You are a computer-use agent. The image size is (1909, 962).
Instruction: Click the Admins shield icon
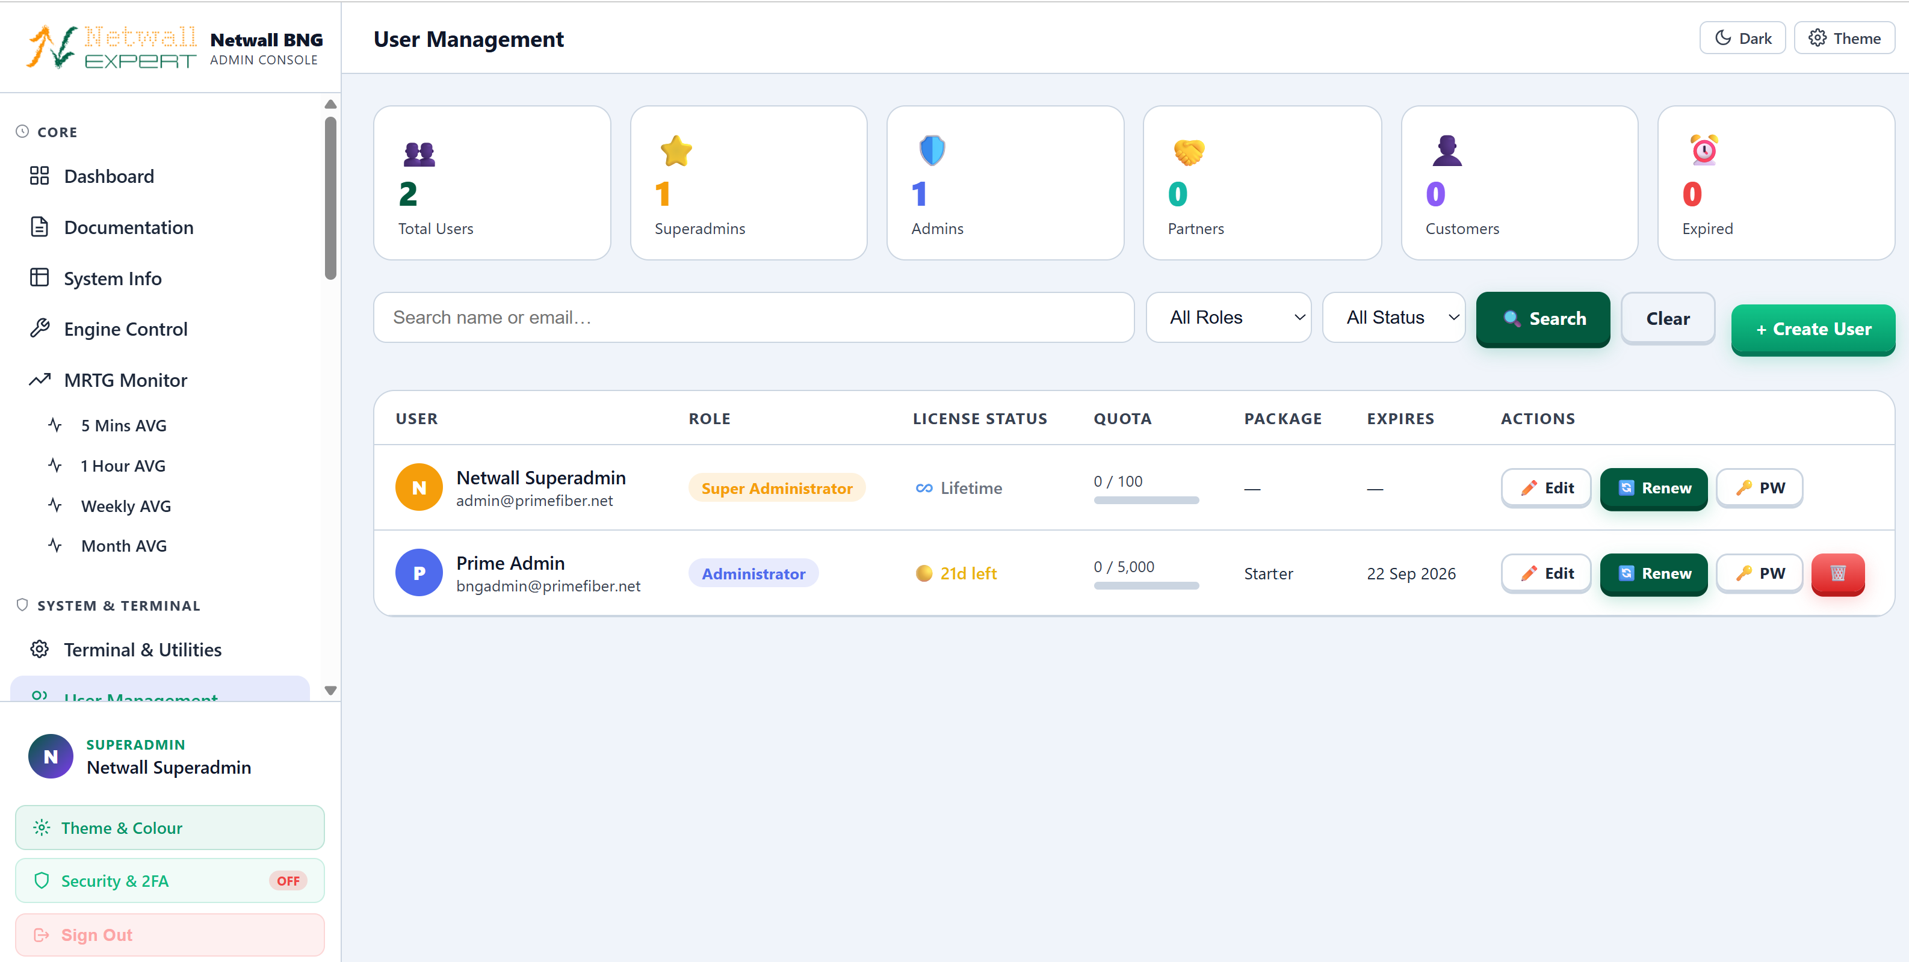pos(932,151)
